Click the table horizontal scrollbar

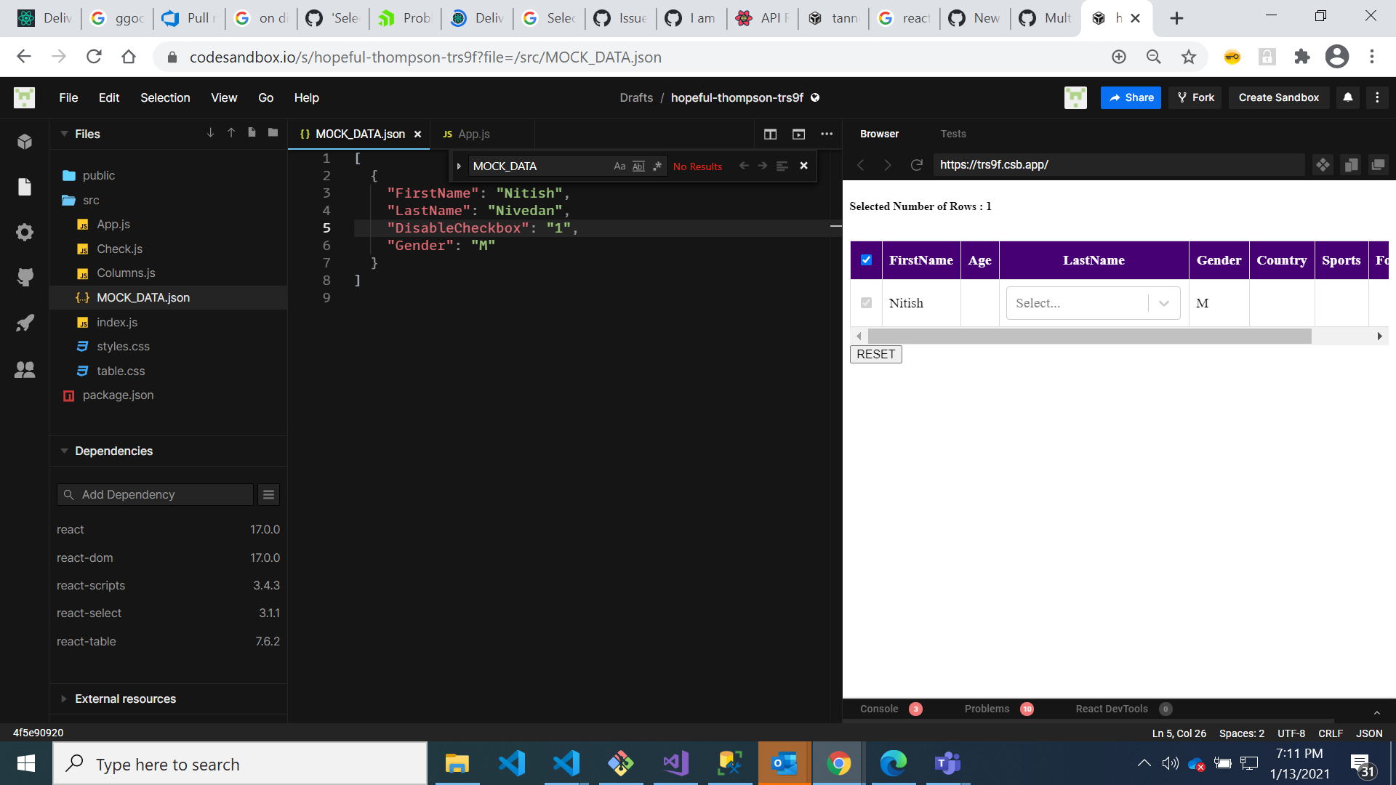(x=1089, y=336)
